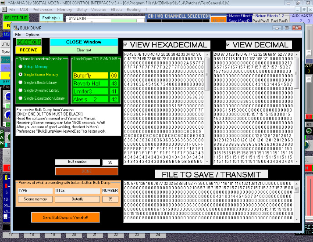Click the Return Effects 1-2 label
This screenshot has height=242, width=313.
click(270, 16)
